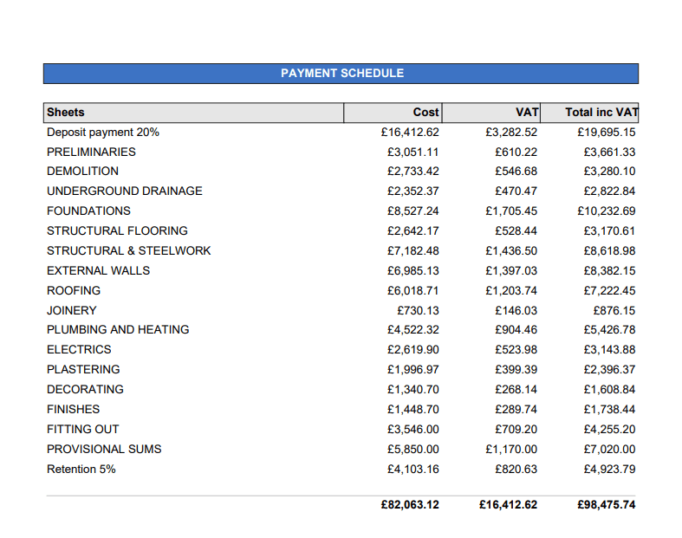Select the ROOFING total £7,222.45
This screenshot has height=538, width=682.
pos(609,290)
